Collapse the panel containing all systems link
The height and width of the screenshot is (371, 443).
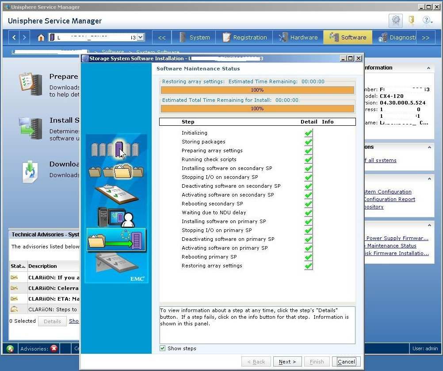(x=429, y=147)
